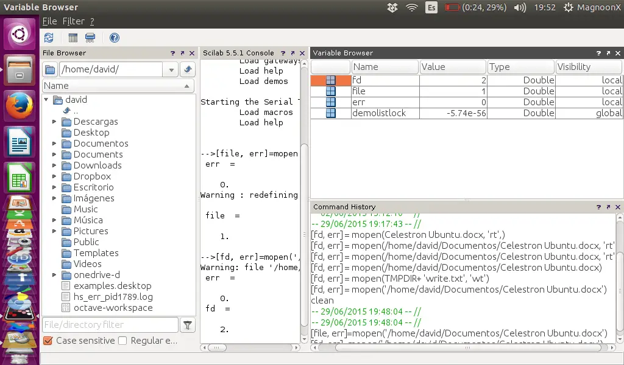The height and width of the screenshot is (365, 624).
Task: Click the matrix icon of the demolistlock variable
Action: click(331, 113)
